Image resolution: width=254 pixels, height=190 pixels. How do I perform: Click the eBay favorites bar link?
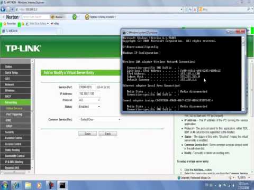click(x=55, y=24)
